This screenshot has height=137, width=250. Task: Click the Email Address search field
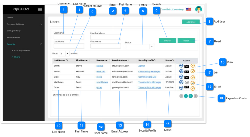105,37
